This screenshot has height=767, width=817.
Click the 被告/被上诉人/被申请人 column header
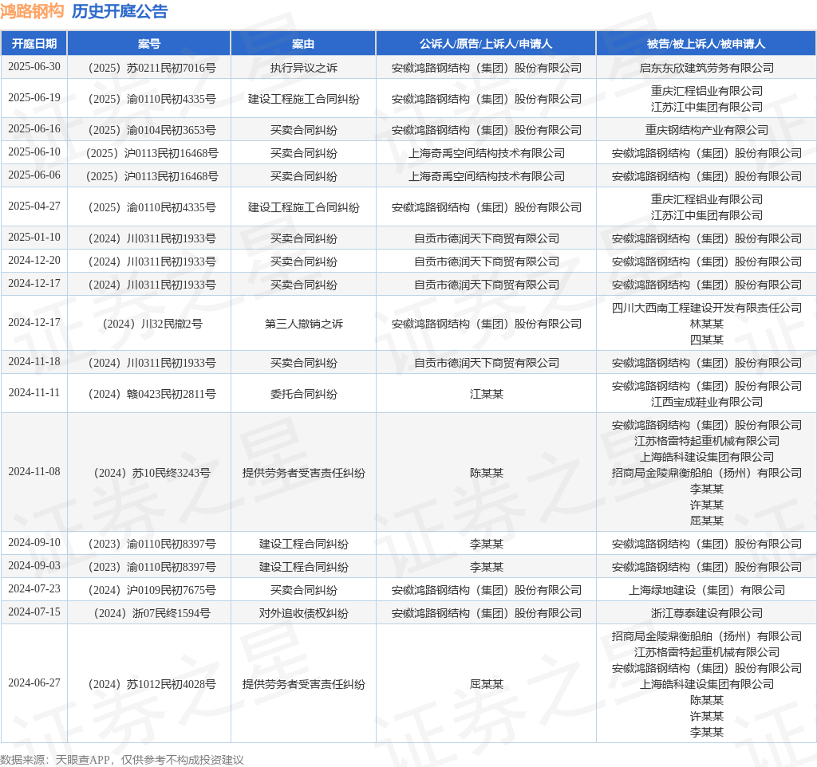pyautogui.click(x=706, y=44)
